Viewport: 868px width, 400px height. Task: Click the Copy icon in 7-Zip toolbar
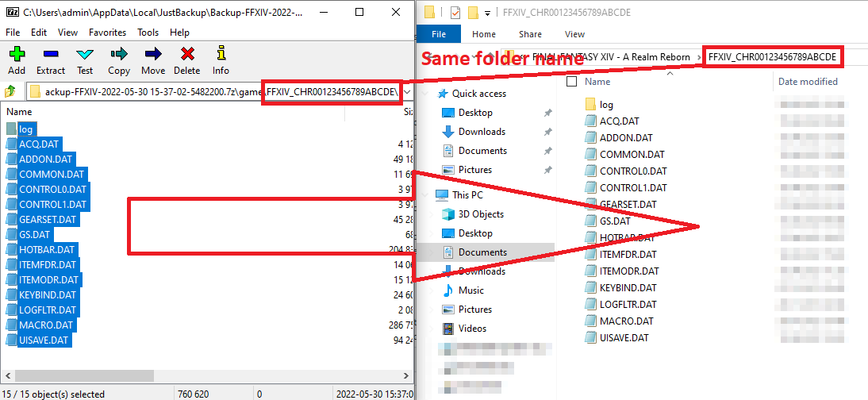click(119, 54)
